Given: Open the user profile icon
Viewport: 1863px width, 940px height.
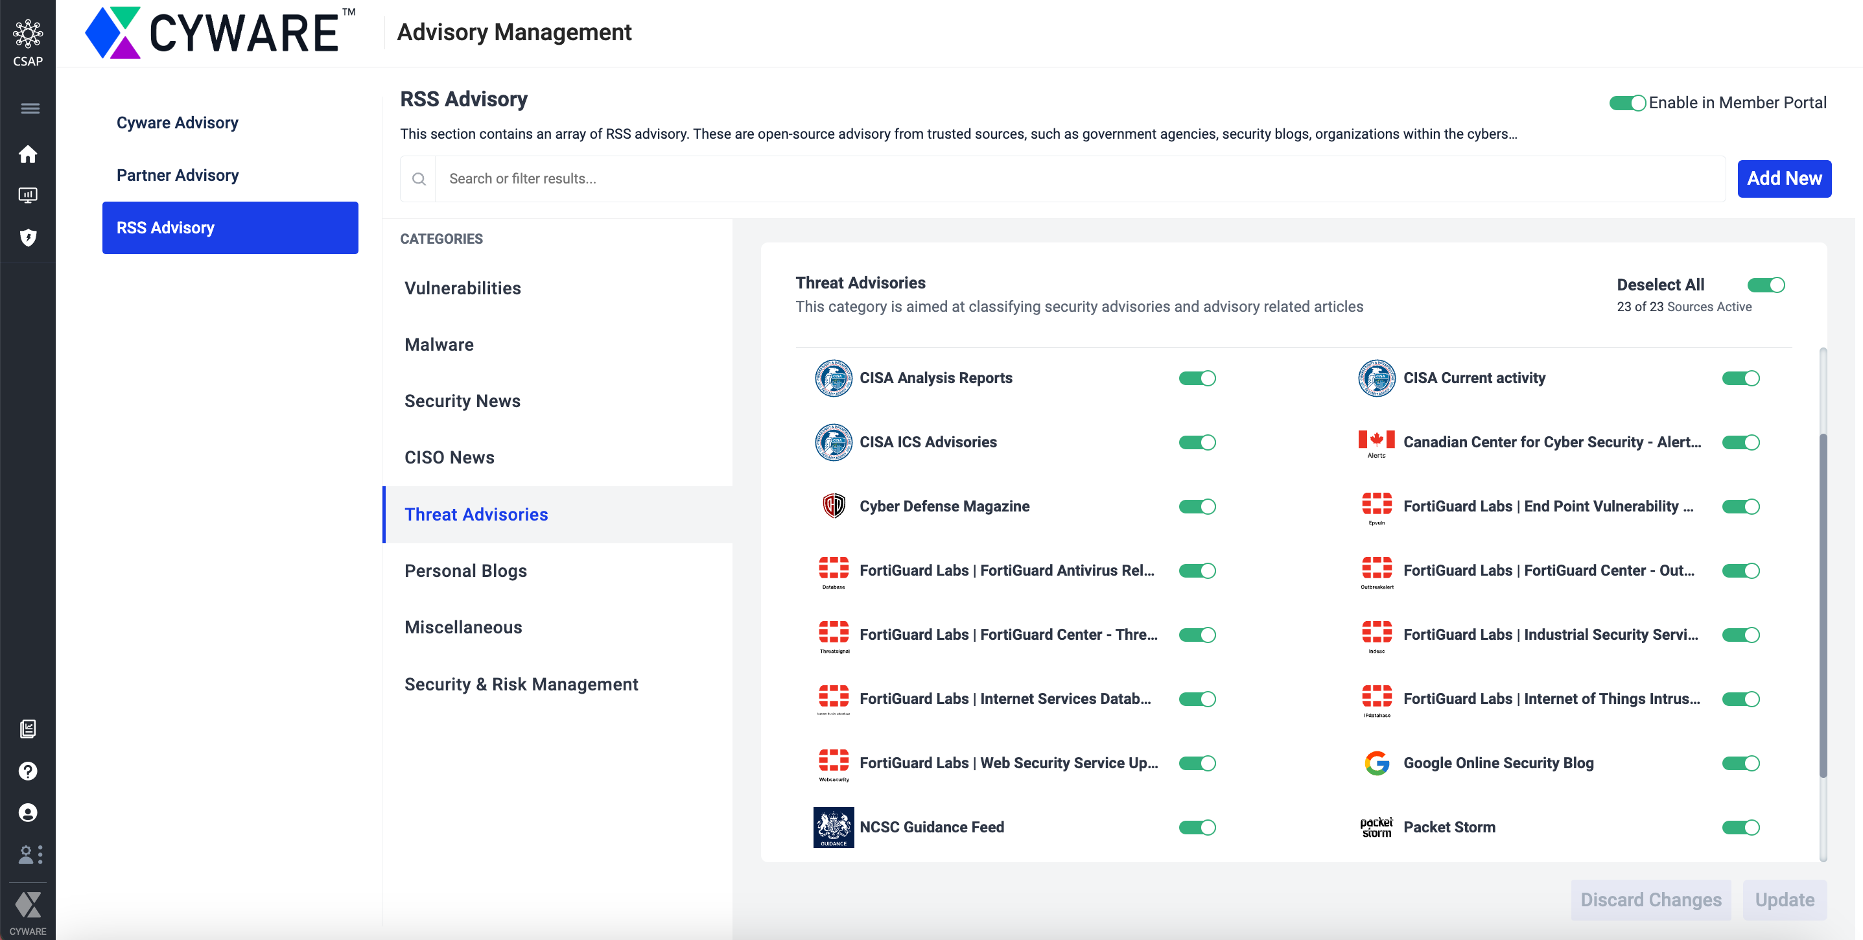Looking at the screenshot, I should tap(27, 813).
